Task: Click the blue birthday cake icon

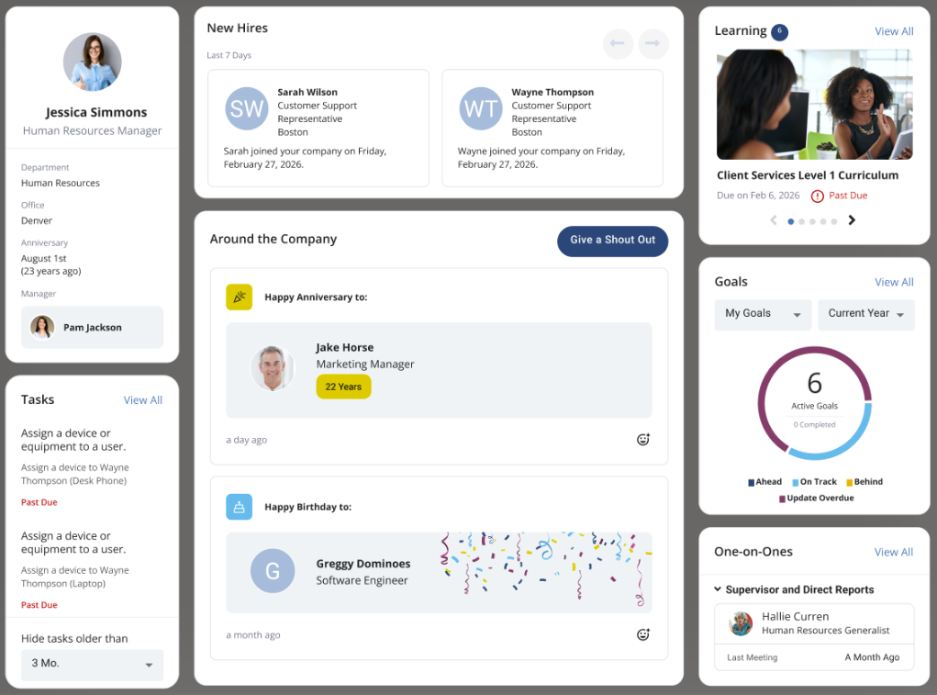Action: [x=239, y=506]
